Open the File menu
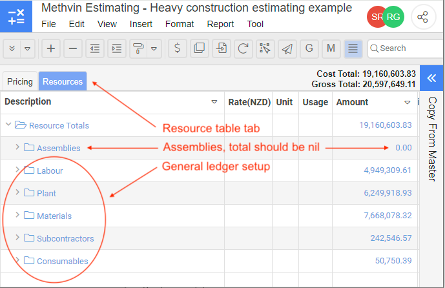Image resolution: width=445 pixels, height=288 pixels. (x=48, y=24)
